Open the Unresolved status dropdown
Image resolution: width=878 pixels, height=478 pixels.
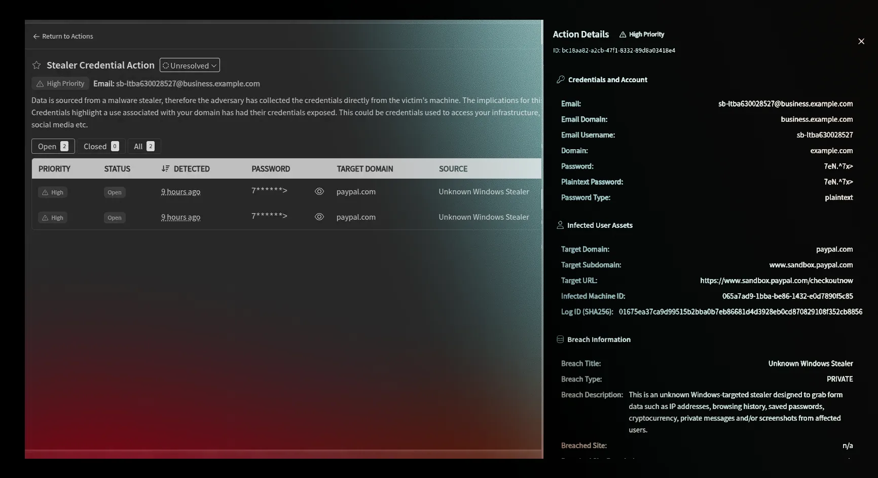pyautogui.click(x=190, y=65)
